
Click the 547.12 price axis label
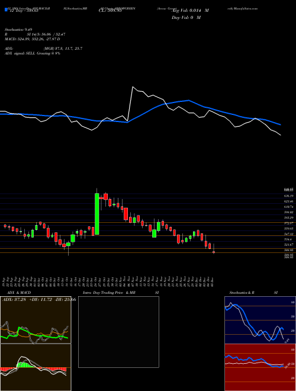[289, 234]
